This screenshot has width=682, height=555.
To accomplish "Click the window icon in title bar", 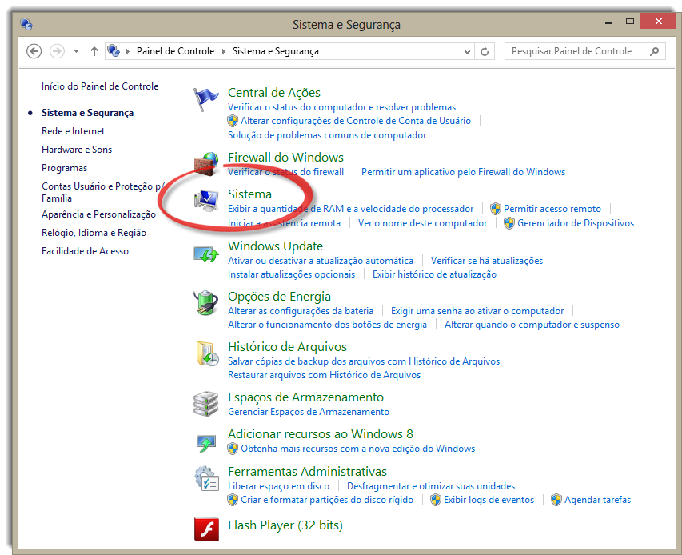I will pos(26,24).
